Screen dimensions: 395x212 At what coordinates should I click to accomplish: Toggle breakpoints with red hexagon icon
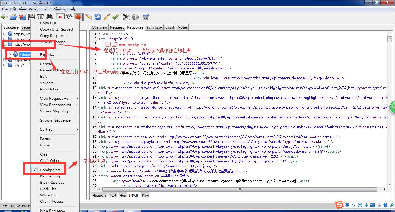pyautogui.click(x=78, y=17)
